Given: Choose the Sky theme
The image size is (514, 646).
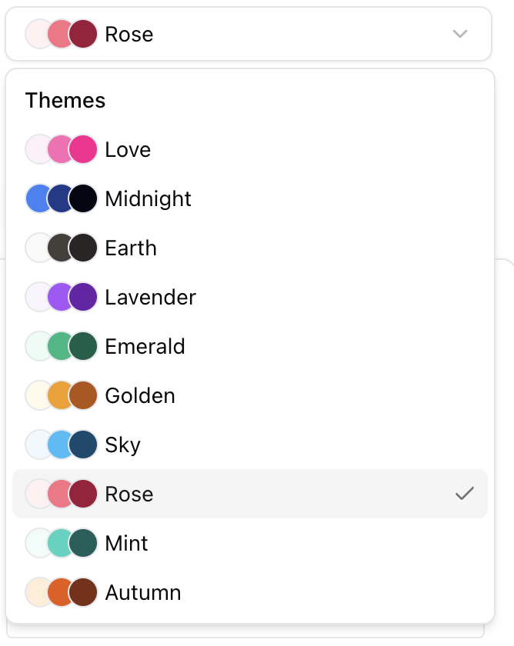Looking at the screenshot, I should pos(123,445).
